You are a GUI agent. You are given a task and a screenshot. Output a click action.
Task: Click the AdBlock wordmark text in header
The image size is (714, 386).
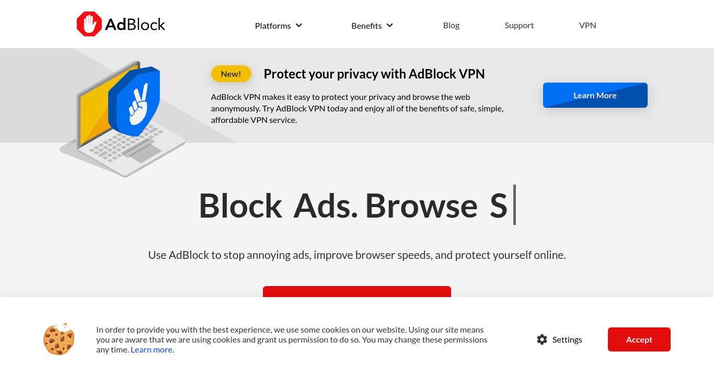(135, 25)
